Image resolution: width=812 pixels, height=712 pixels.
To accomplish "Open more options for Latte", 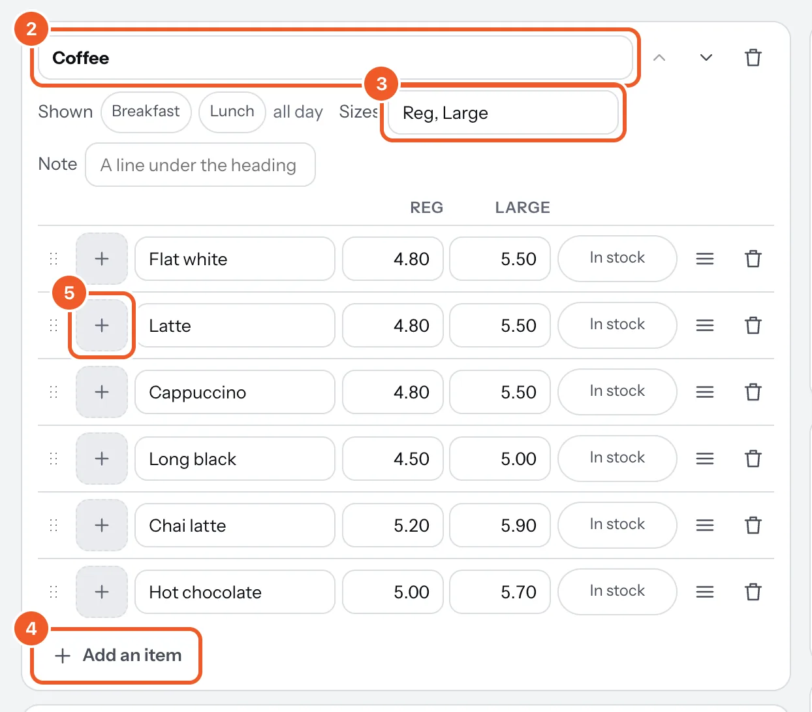I will coord(705,325).
